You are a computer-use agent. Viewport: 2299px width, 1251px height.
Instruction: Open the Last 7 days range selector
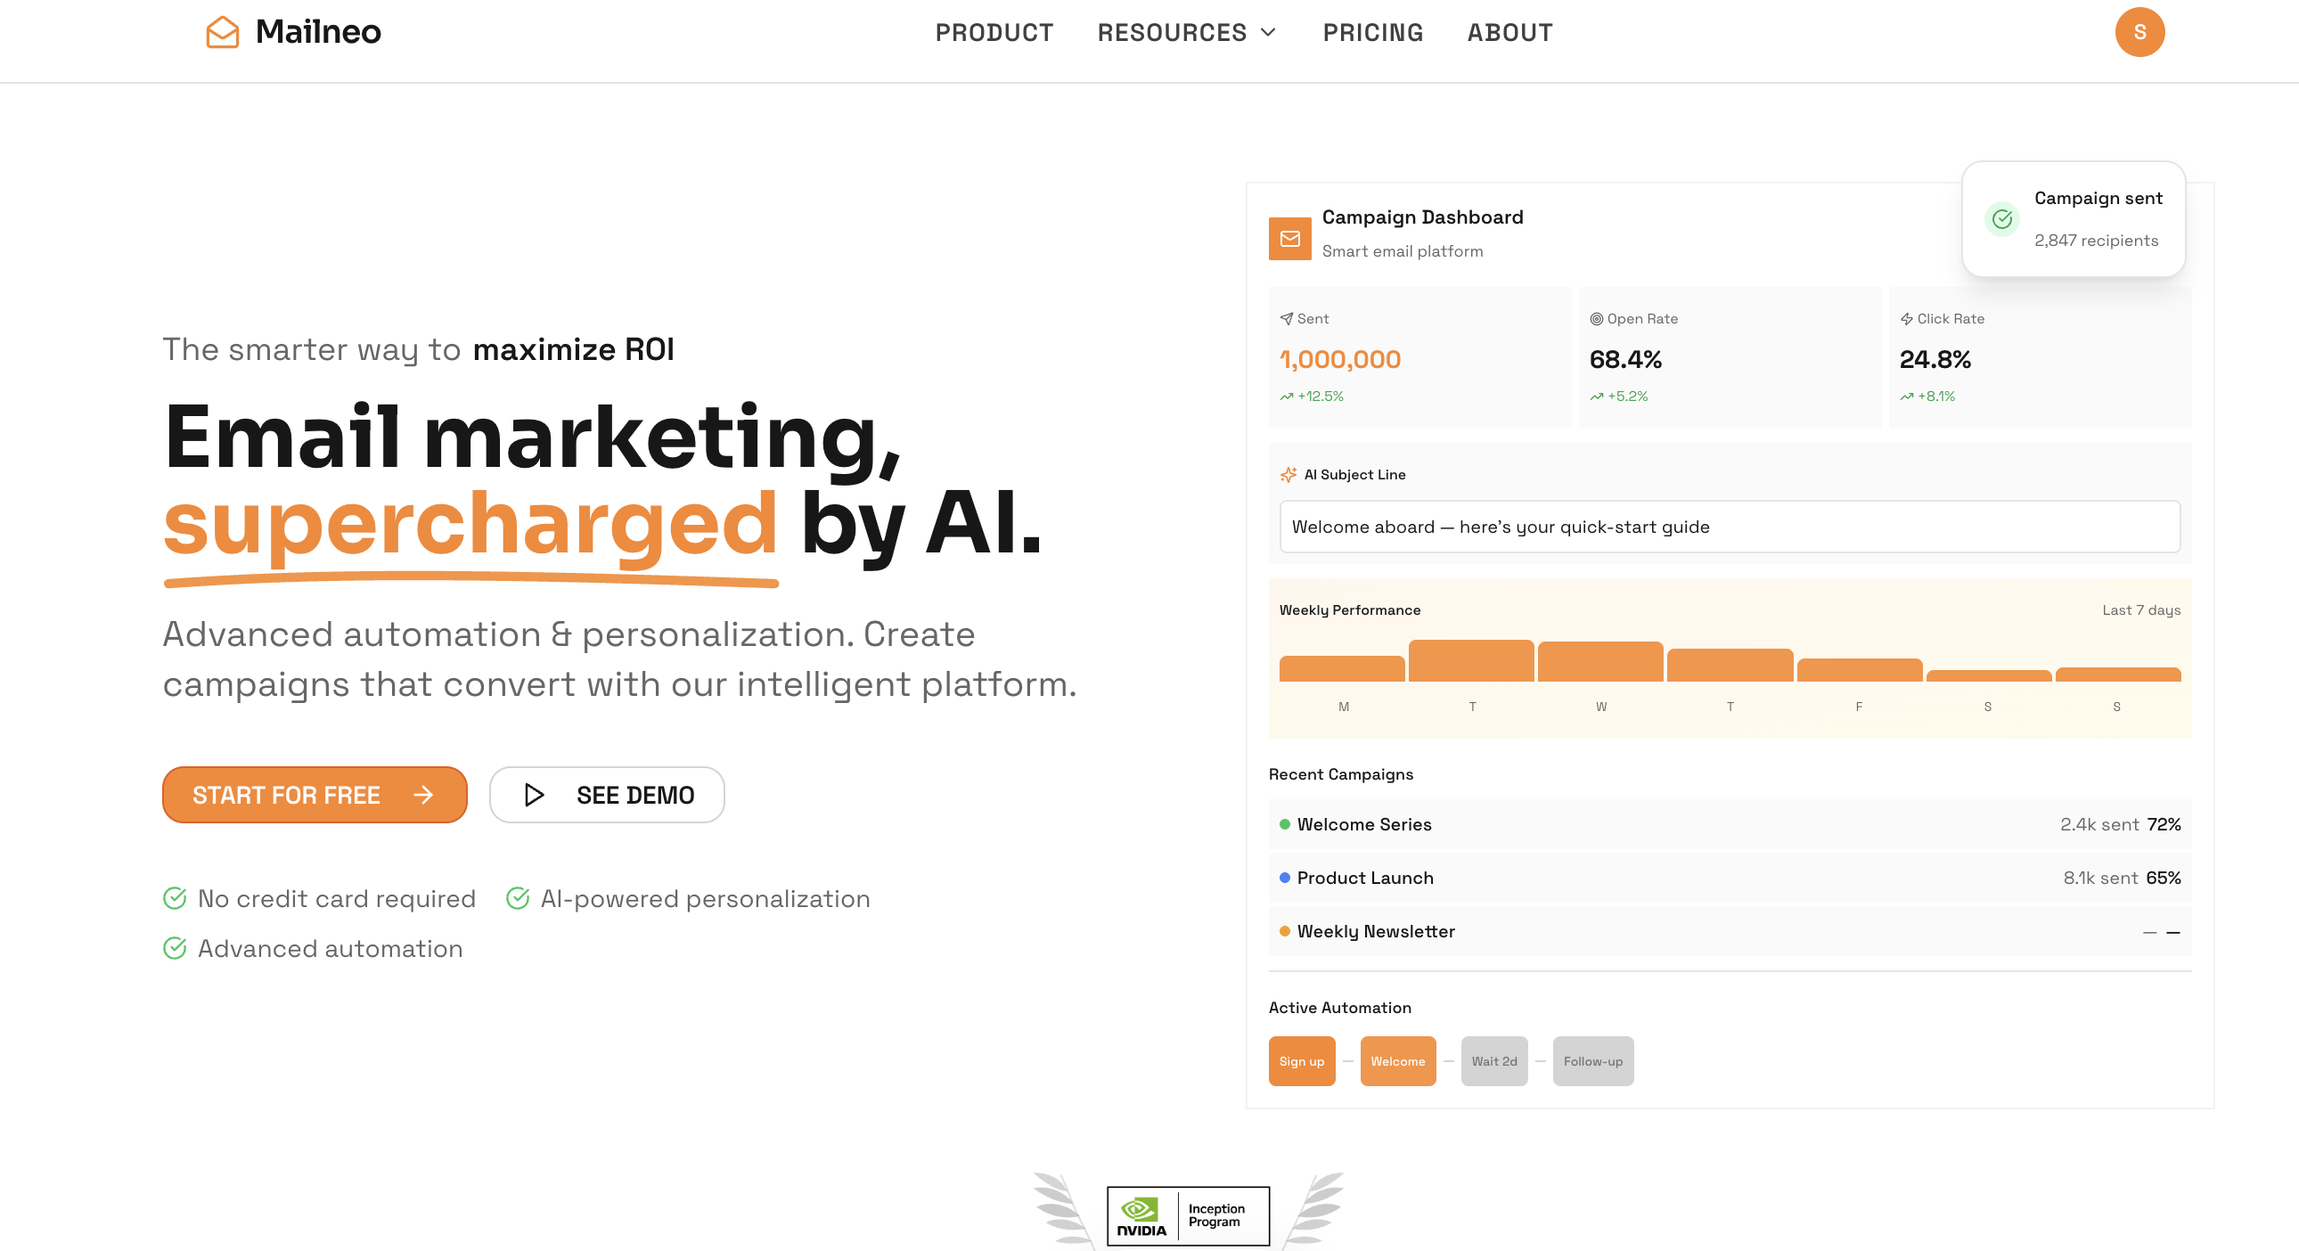point(2140,610)
